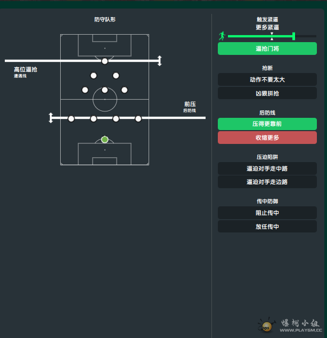Click the up-down arrow handle on the 高位逼抢 line
The image size is (327, 338).
[159, 61]
